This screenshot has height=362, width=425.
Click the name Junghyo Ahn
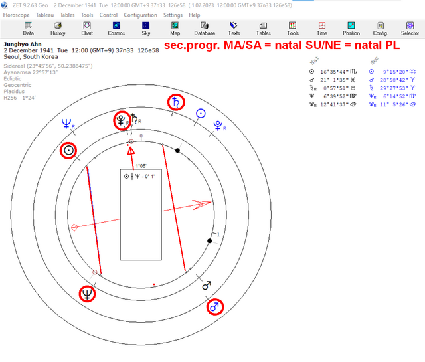point(23,45)
